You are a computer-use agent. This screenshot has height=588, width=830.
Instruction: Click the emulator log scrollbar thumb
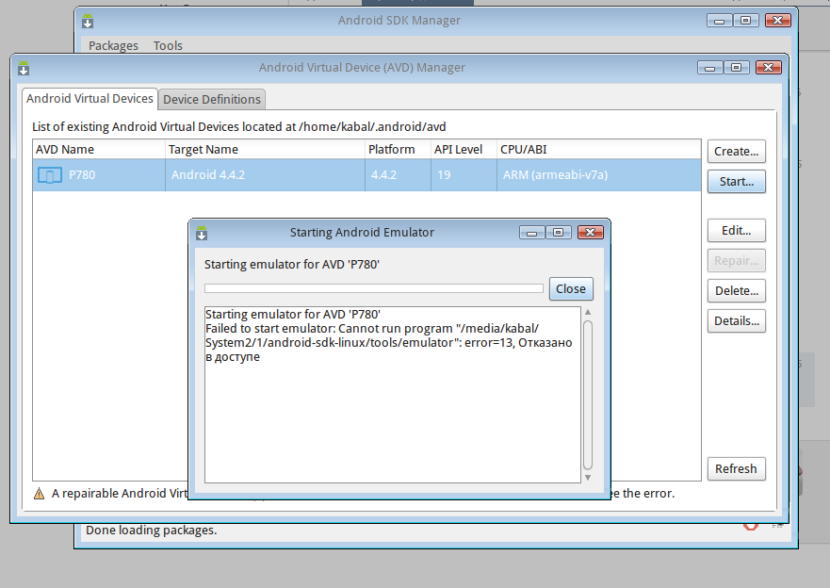tap(588, 395)
